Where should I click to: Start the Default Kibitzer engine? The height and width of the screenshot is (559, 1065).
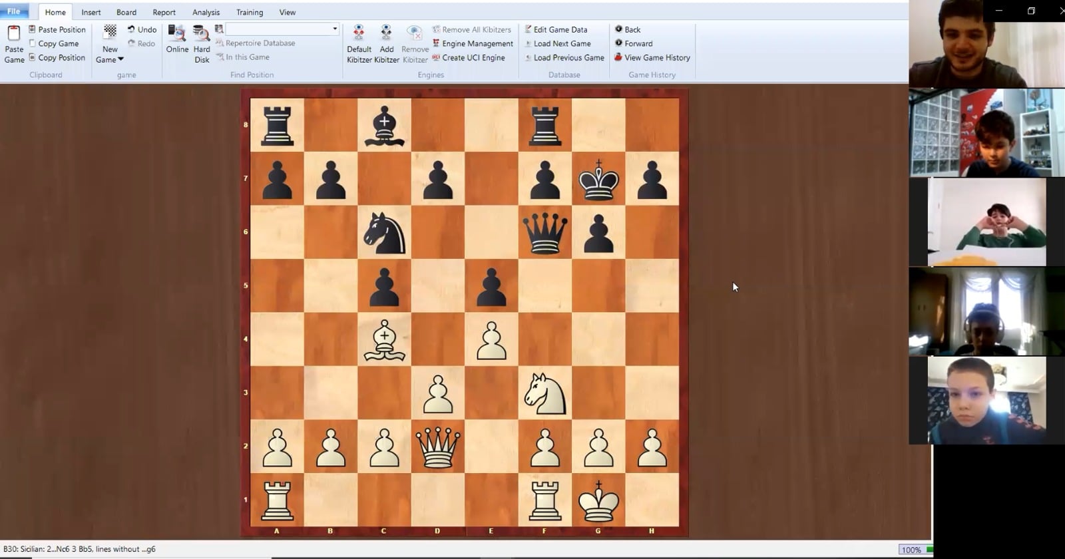click(359, 34)
